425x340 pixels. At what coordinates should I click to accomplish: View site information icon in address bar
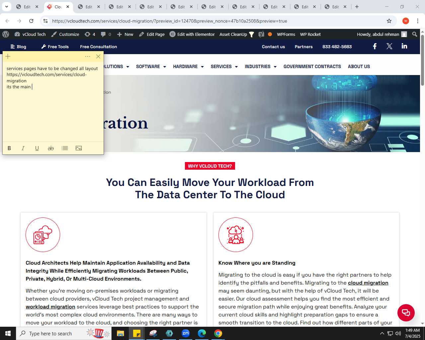[45, 21]
